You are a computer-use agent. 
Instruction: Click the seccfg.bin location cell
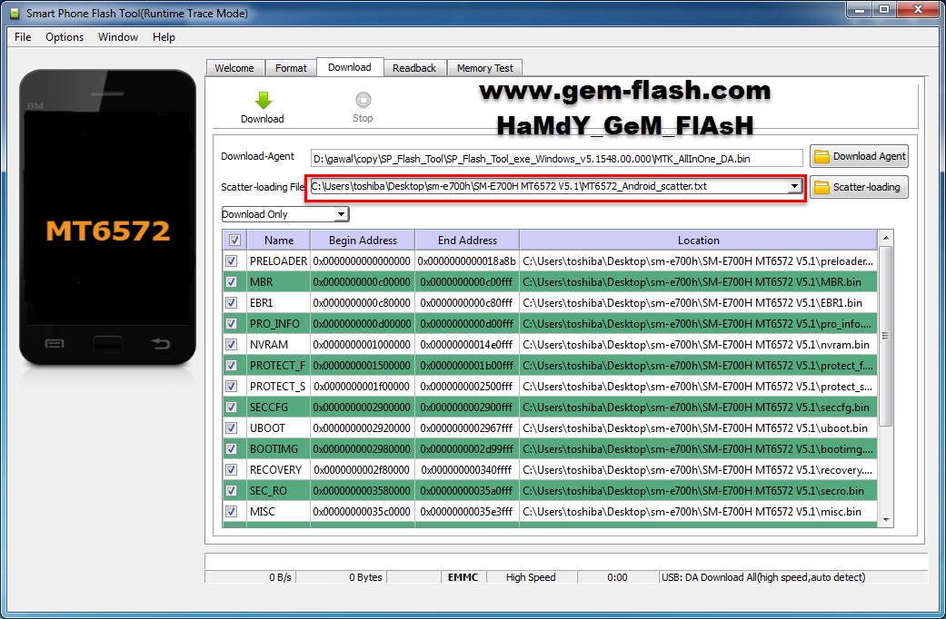698,408
